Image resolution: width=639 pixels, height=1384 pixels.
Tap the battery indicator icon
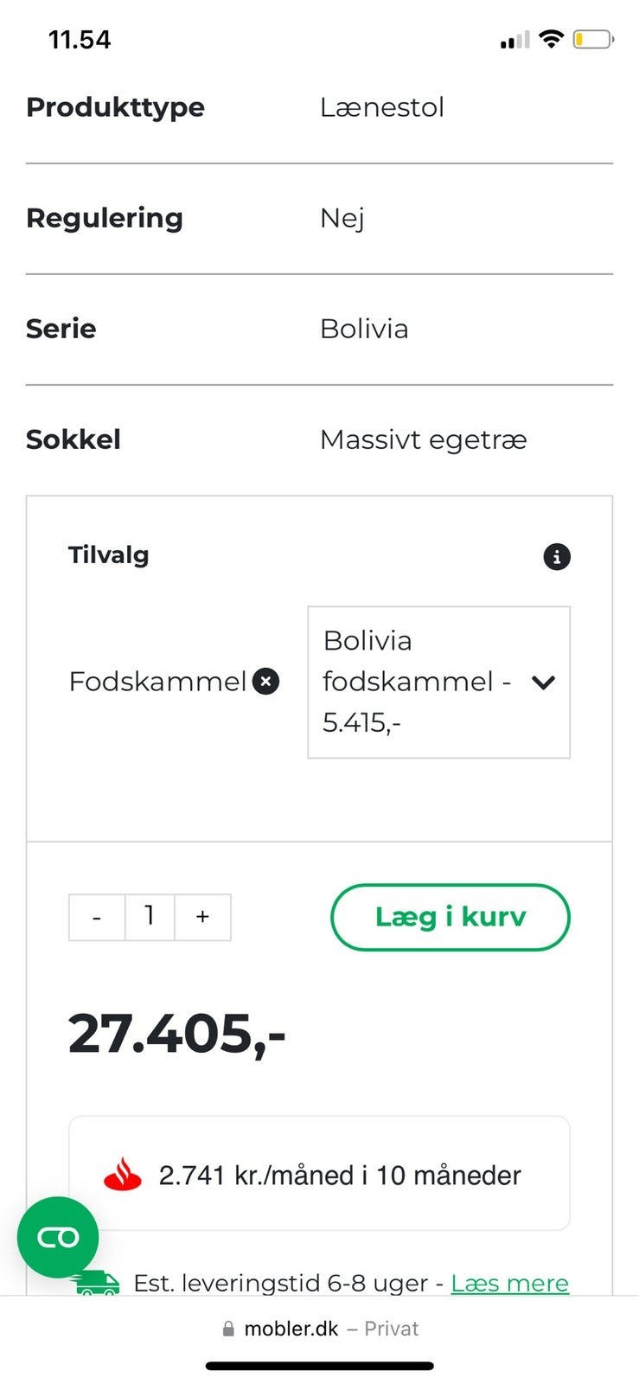pyautogui.click(x=593, y=39)
